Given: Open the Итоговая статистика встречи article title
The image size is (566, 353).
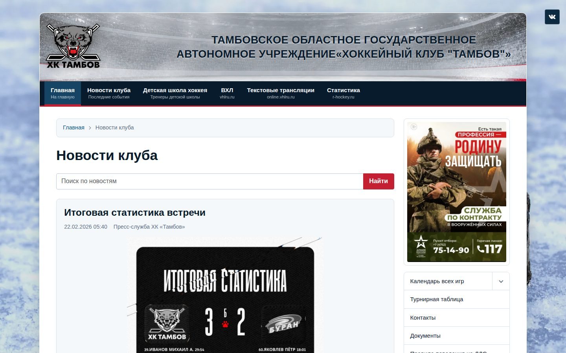Looking at the screenshot, I should click(x=135, y=213).
